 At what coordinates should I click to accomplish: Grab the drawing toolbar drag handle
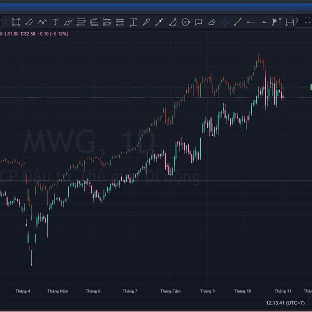coord(4,22)
